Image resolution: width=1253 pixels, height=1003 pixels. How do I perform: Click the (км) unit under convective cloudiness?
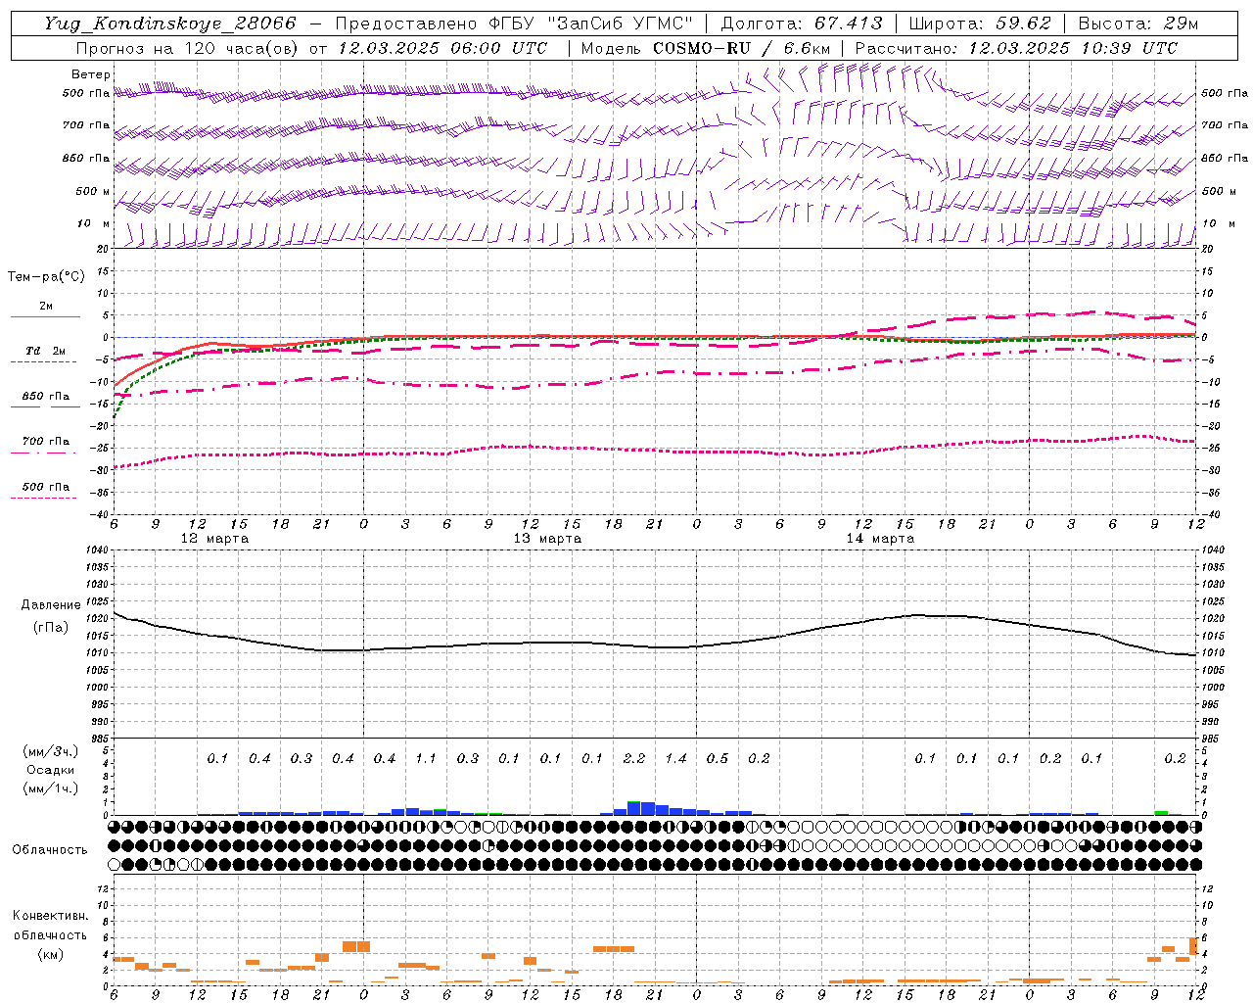coord(50,954)
